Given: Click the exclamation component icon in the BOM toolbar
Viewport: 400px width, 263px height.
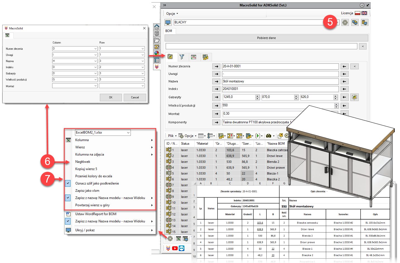Looking at the screenshot, I should [230, 136].
